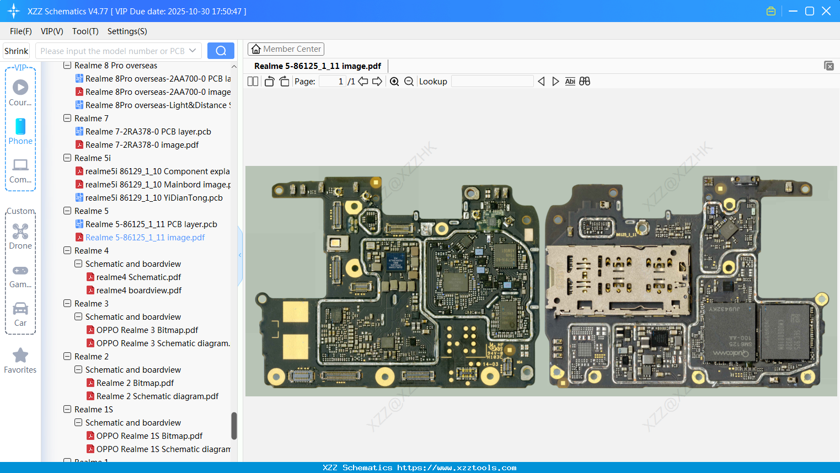Screen dimensions: 840x473
Task: Open Favorites in the sidebar
Action: click(x=20, y=361)
